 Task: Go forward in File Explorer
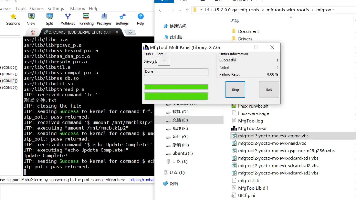[172, 10]
